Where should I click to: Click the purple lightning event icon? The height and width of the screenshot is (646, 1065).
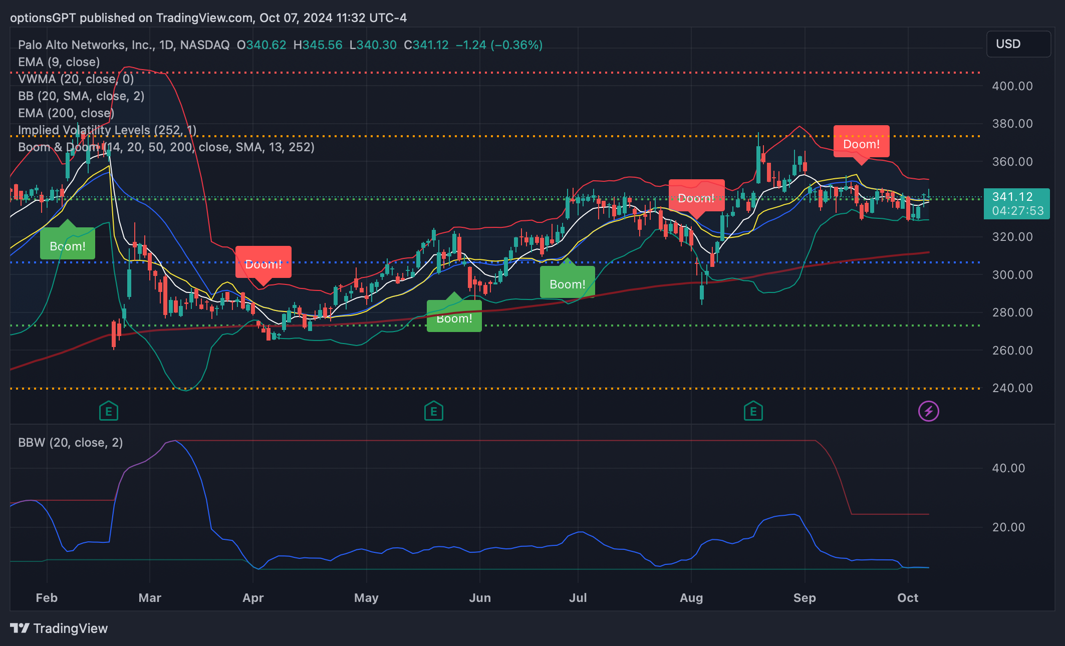click(x=929, y=412)
